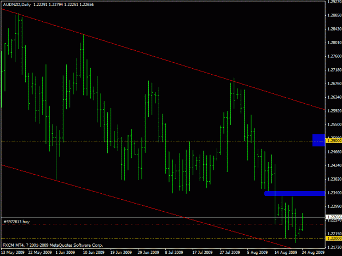Click the 10 Jun 2009 date label
This screenshot has height=256, width=342.
click(94, 253)
